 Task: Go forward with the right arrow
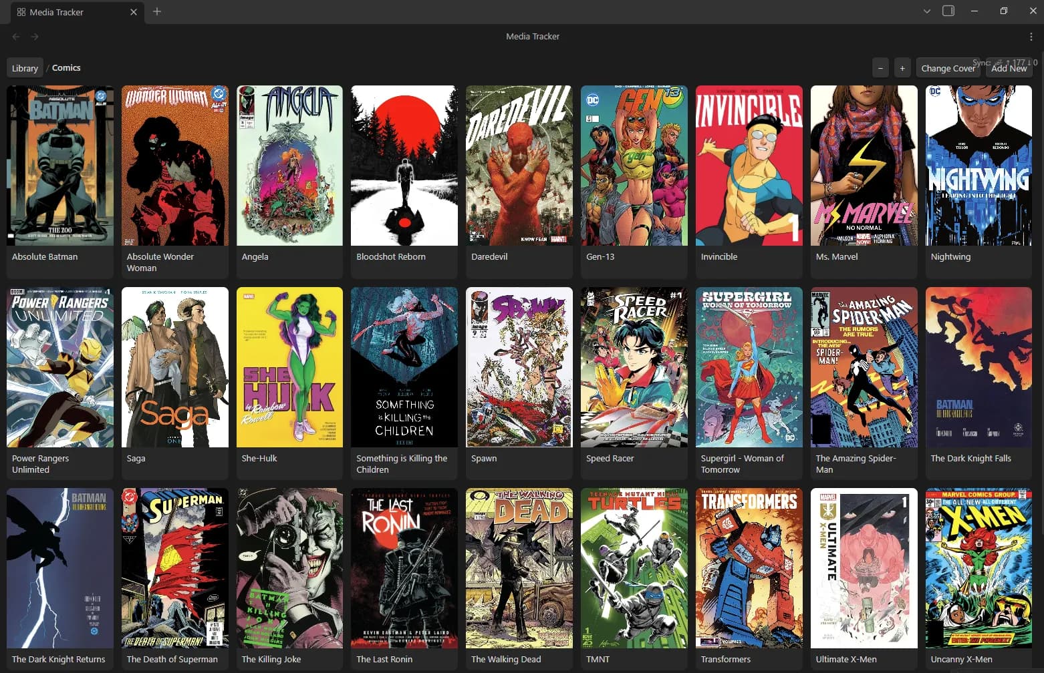35,37
